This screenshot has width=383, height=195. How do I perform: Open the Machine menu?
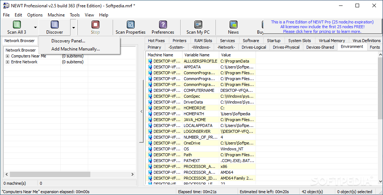click(56, 15)
